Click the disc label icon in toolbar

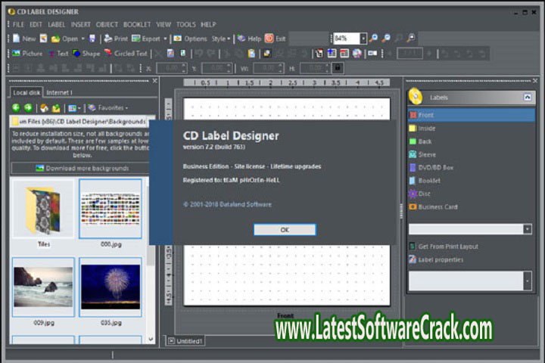coord(357,54)
